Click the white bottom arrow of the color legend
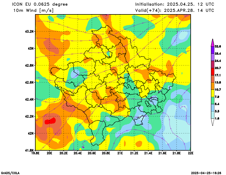This screenshot has height=175, width=226. [x=212, y=122]
